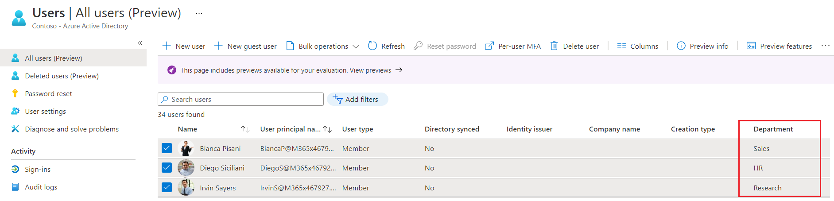Click the Refresh icon in toolbar
This screenshot has height=201, width=834.
tap(372, 46)
